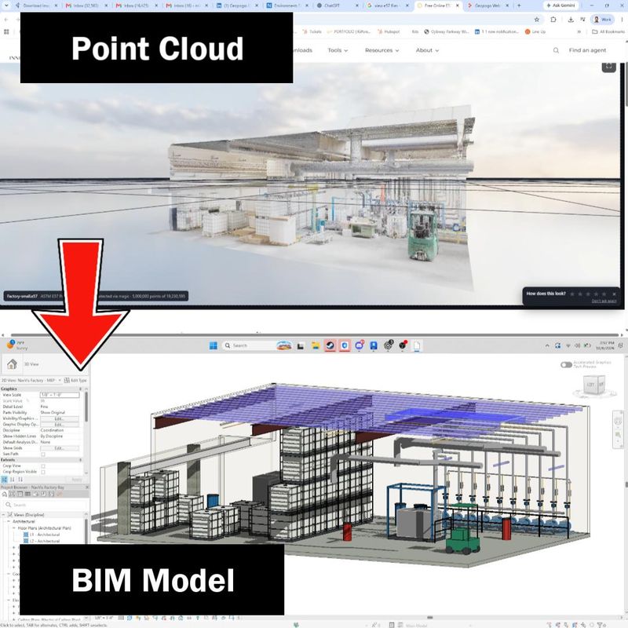Collapse the Architectural tree node
Viewport: 628px width, 628px height.
pos(9,521)
